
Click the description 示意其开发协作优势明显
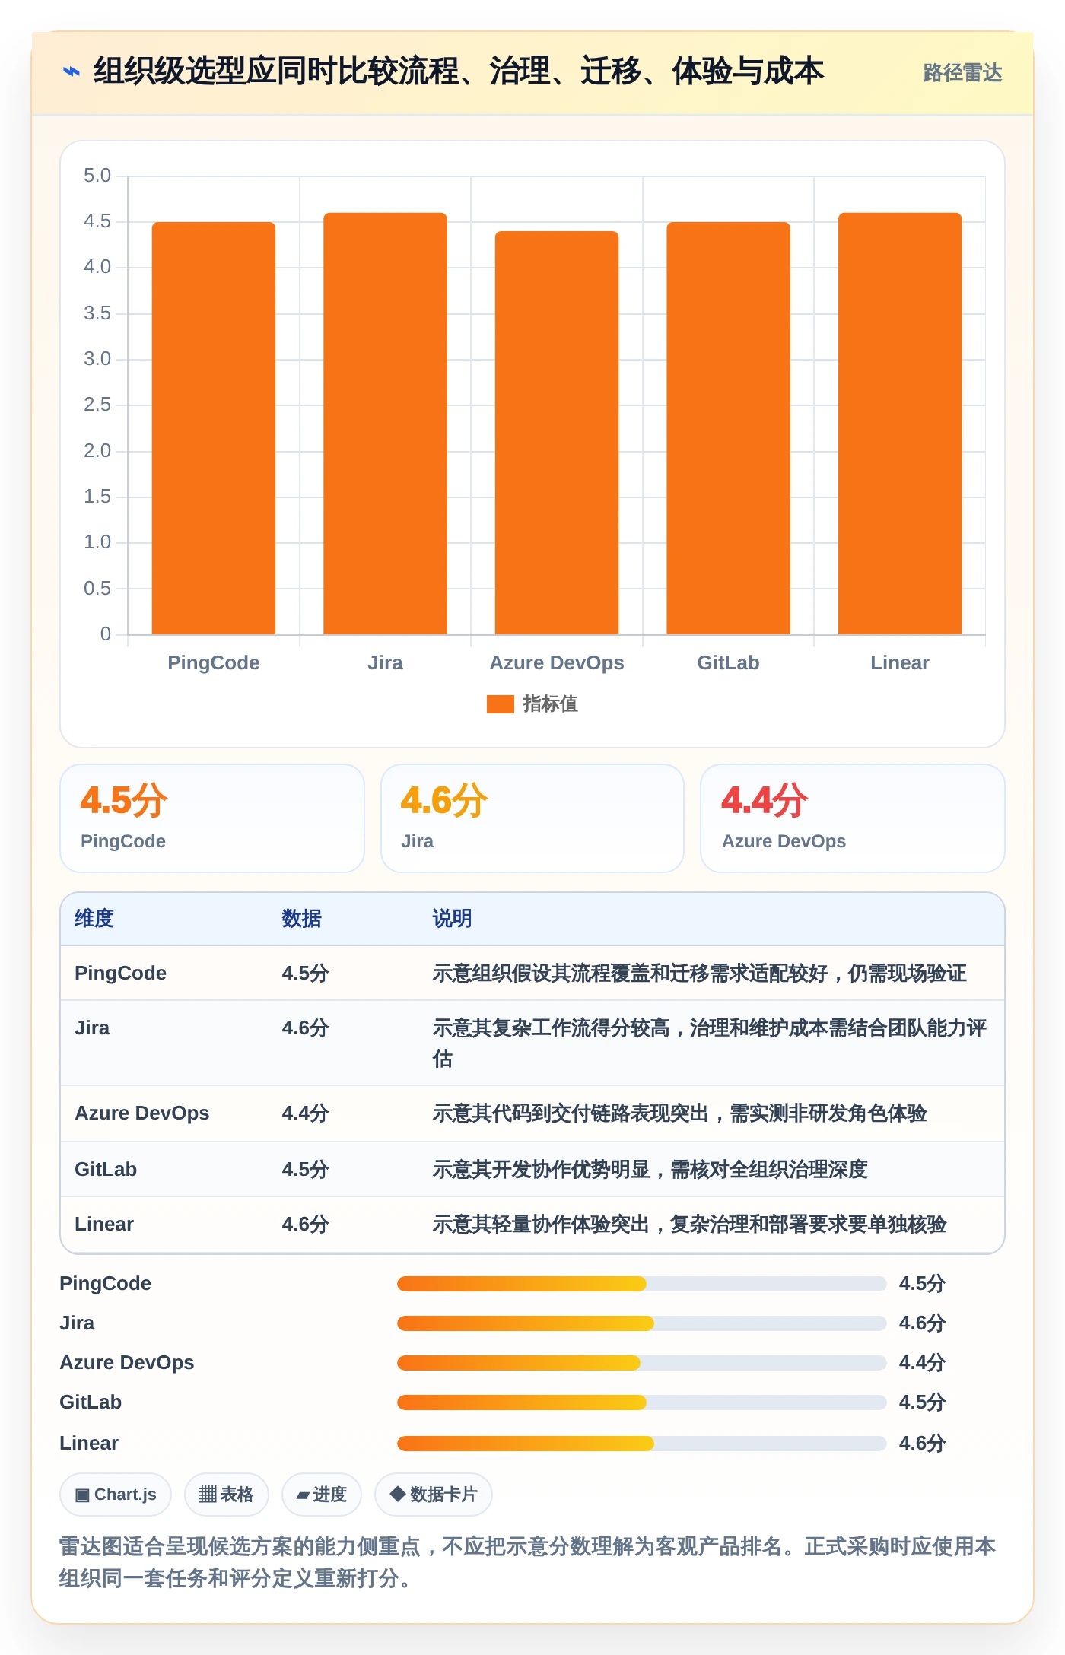coord(650,1170)
